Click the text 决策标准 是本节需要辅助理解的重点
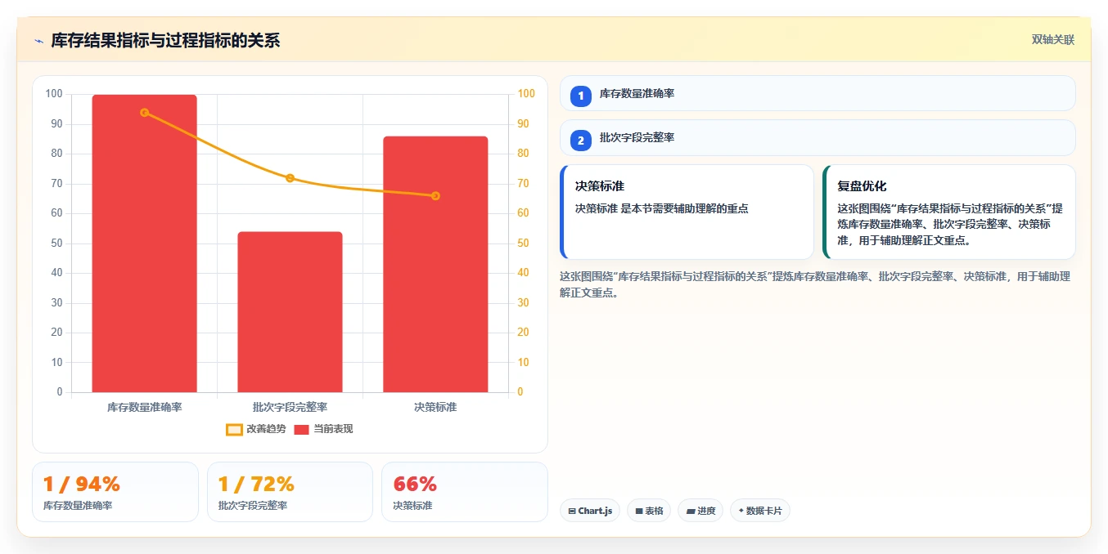This screenshot has height=554, width=1108. pyautogui.click(x=661, y=208)
